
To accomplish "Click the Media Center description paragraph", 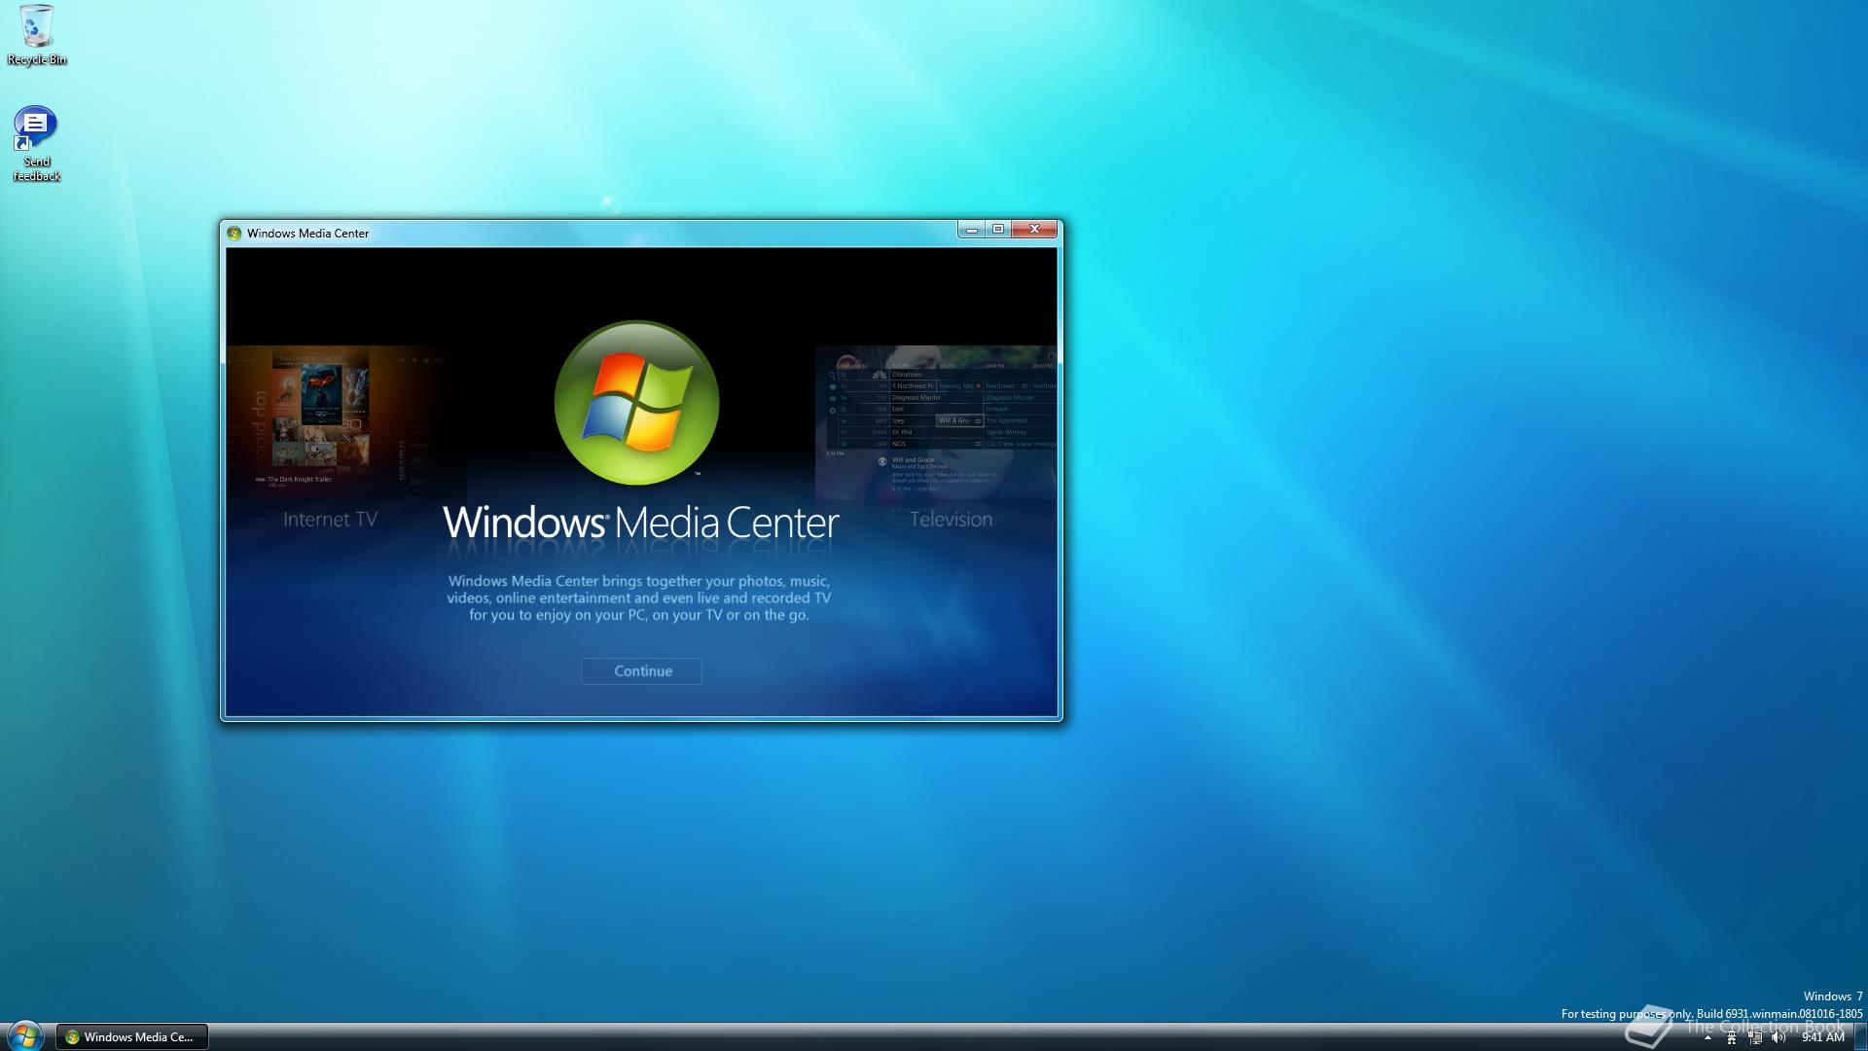I will 639,598.
